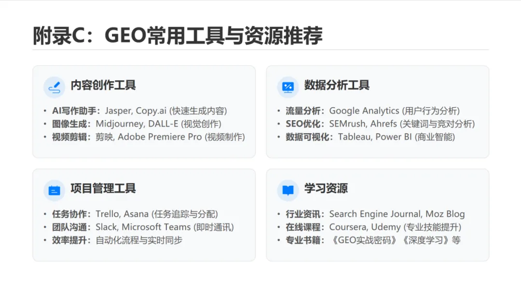
Task: Click the 行业资讯 Search Engine Journal line
Action: click(x=375, y=214)
